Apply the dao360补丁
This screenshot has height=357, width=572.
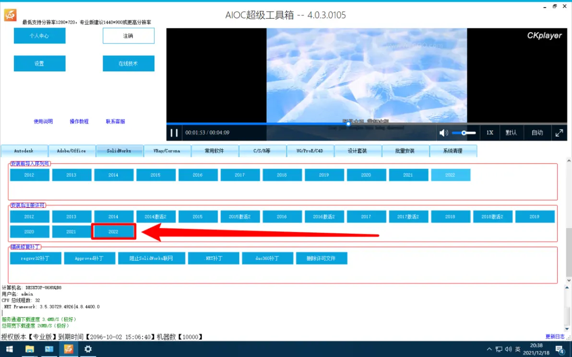[x=268, y=258]
